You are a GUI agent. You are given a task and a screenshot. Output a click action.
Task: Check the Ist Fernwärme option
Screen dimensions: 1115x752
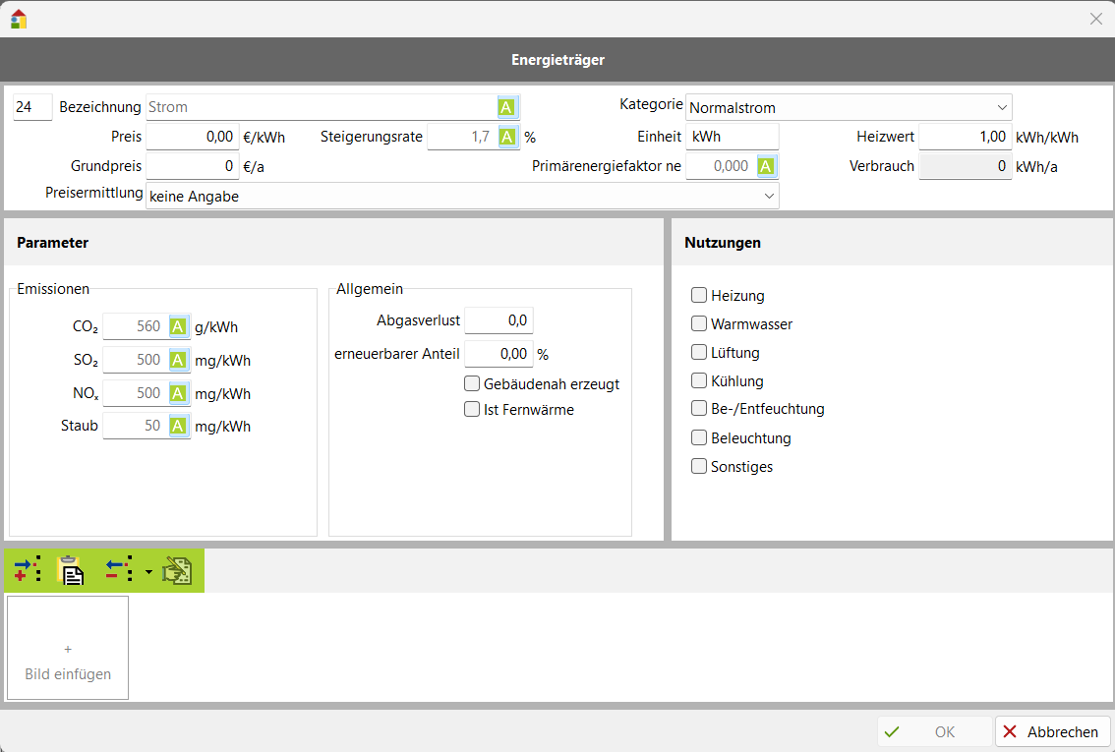pyautogui.click(x=472, y=409)
